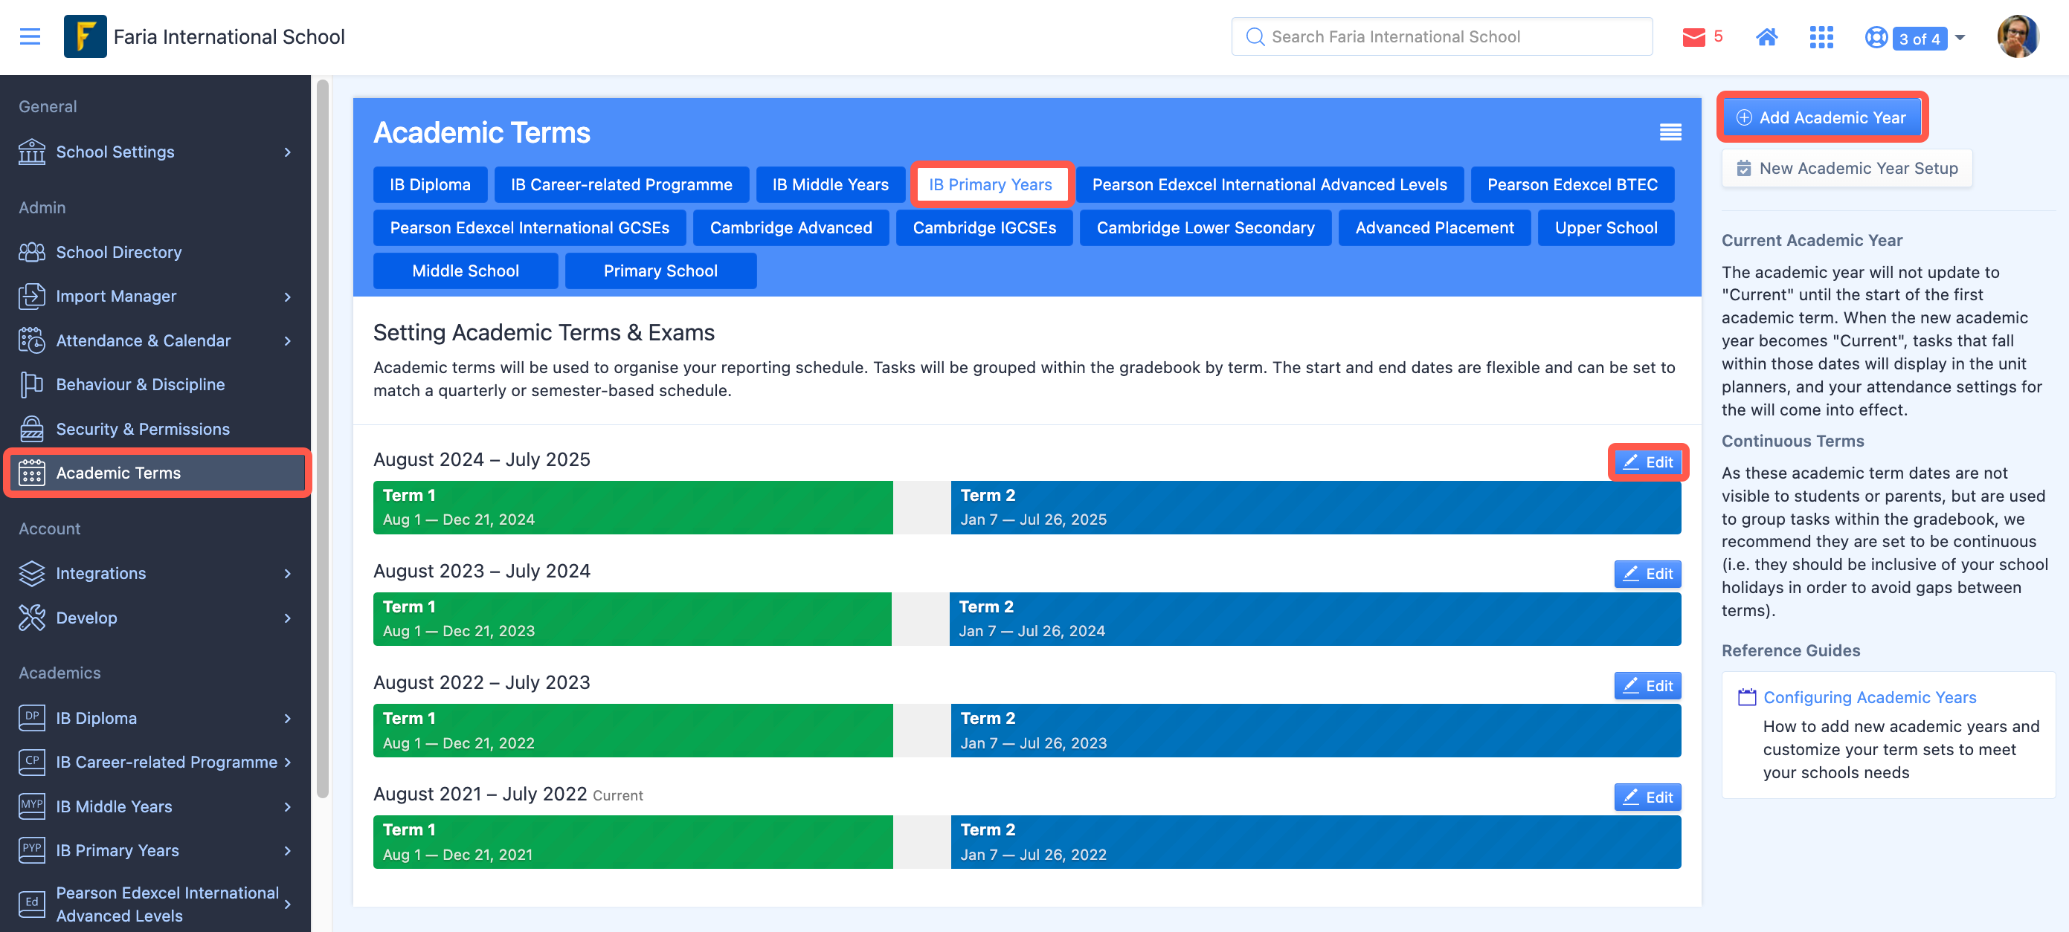
Task: Expand Import Manager submenu
Action: (x=288, y=297)
